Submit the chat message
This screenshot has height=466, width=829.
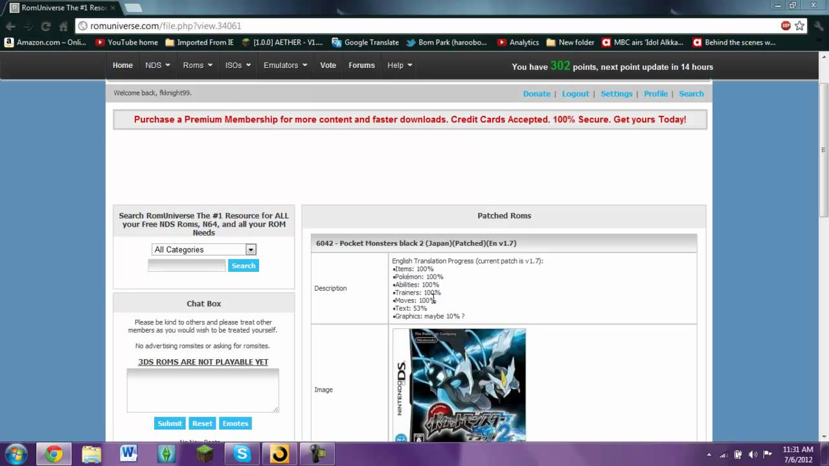tap(170, 423)
